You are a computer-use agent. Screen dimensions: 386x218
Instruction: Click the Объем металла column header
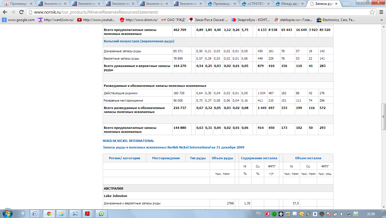[308, 158]
